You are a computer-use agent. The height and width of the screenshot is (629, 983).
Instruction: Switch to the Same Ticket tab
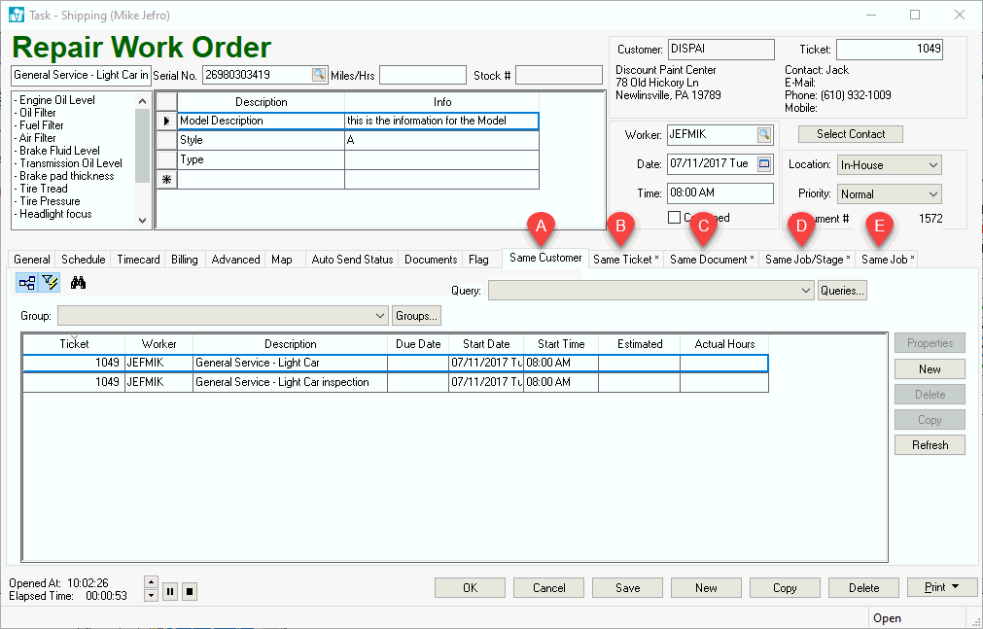(625, 260)
